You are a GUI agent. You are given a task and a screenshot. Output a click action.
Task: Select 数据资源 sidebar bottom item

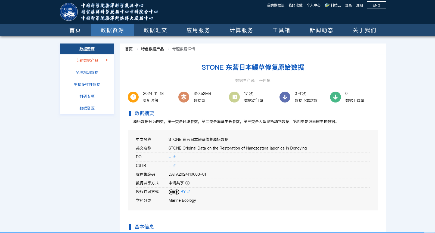87,108
